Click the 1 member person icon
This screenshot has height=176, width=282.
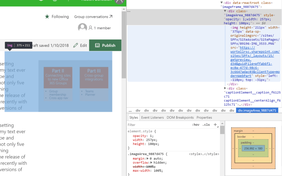[x=91, y=28]
